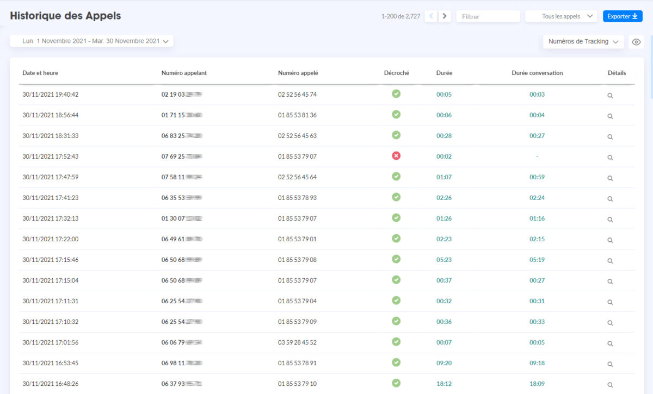Toggle column visibility with the eye icon
653x394 pixels.
pos(636,42)
